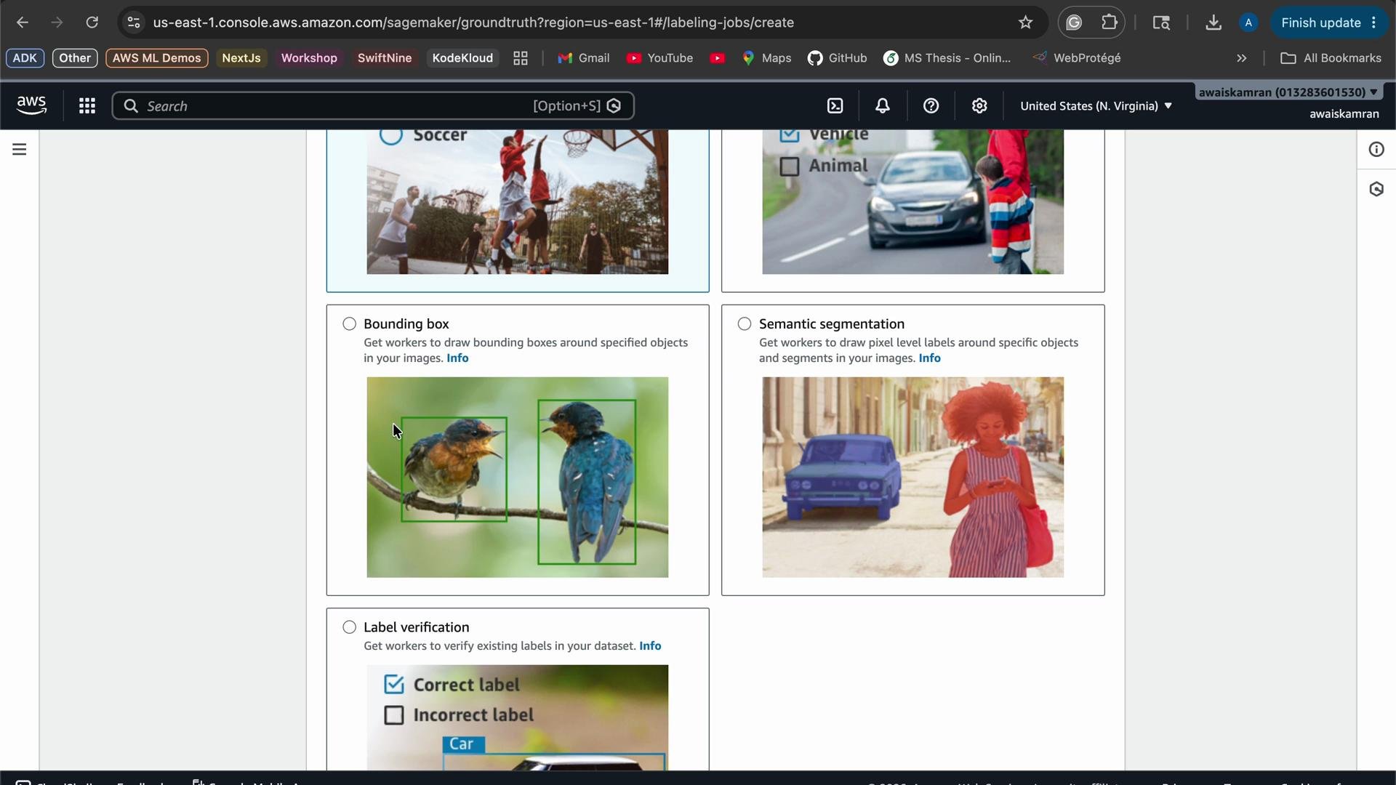Select the Bounding box radio option
Viewport: 1396px width, 785px height.
(350, 324)
